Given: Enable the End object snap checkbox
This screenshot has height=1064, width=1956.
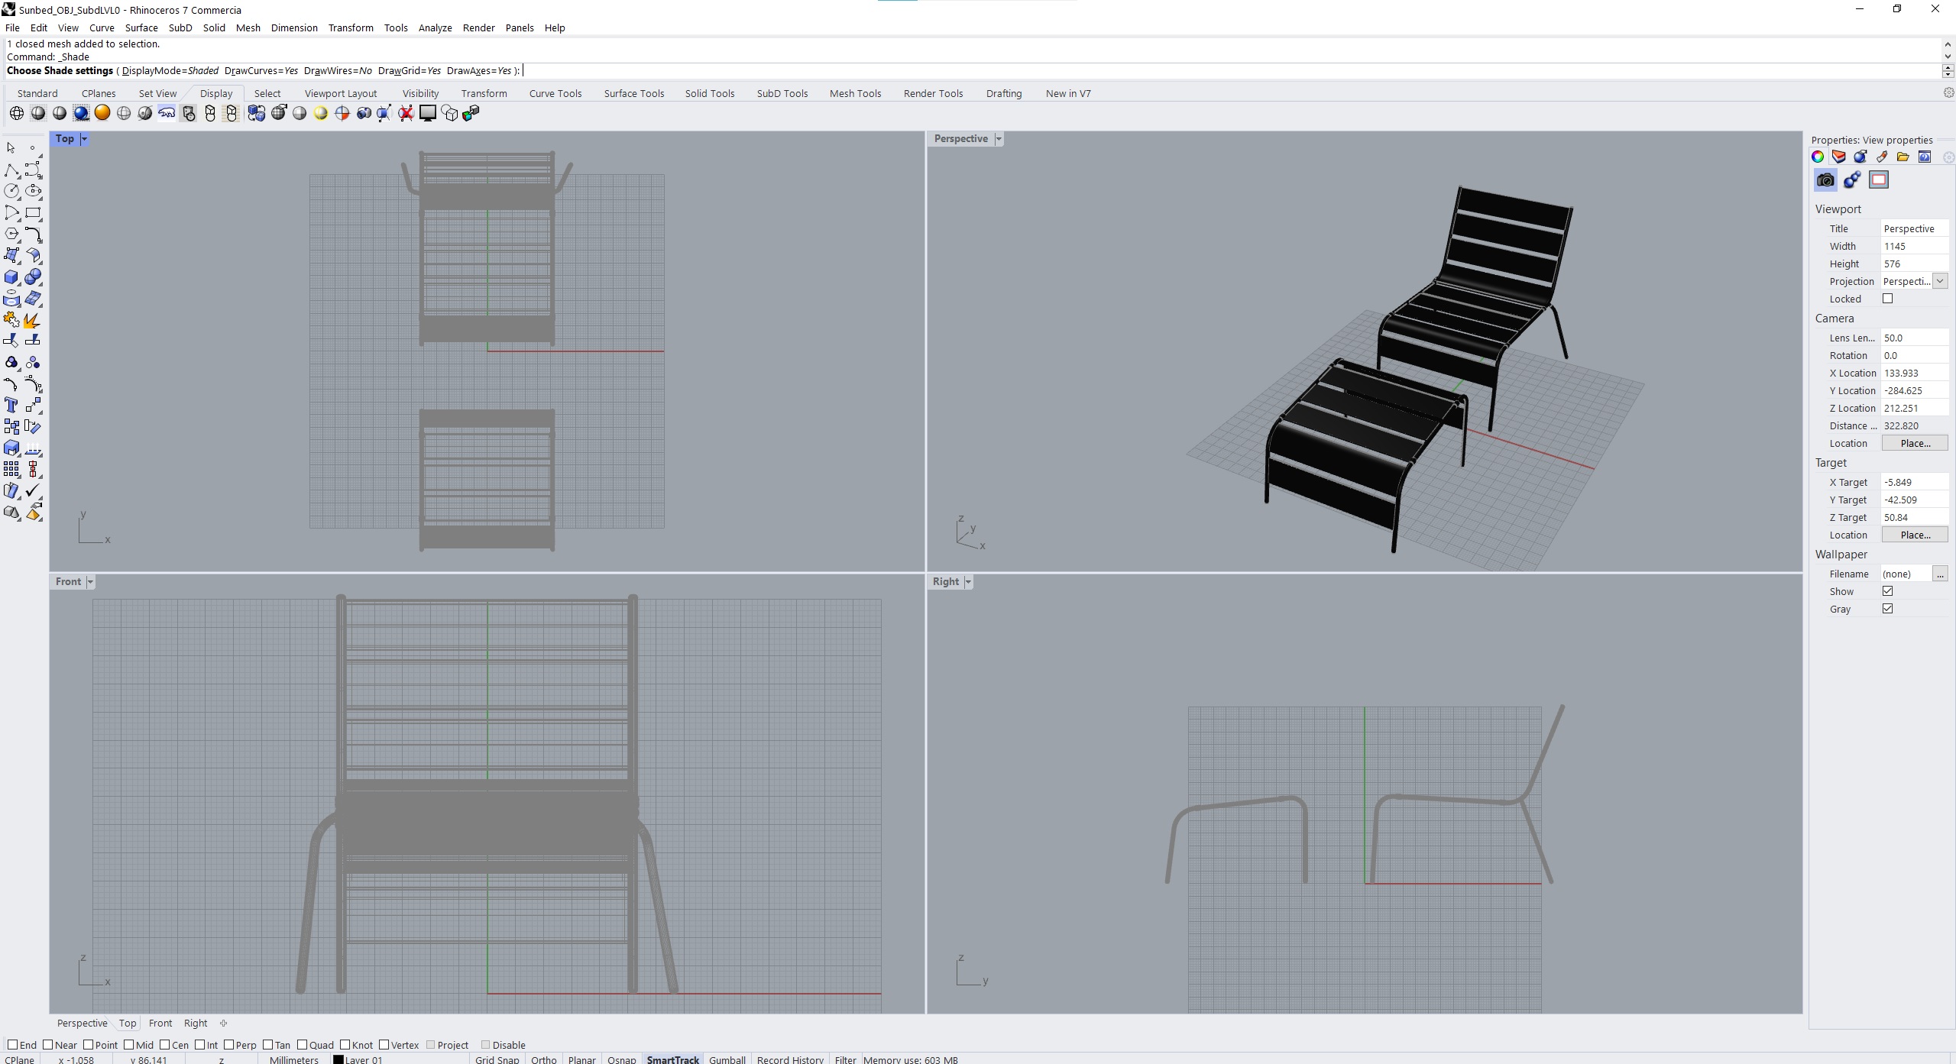Looking at the screenshot, I should [x=12, y=1045].
